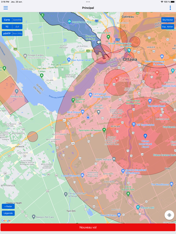Tap the Britannia Beach marker

pos(73,100)
